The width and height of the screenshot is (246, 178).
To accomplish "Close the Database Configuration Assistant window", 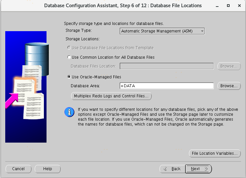I will (239, 6).
